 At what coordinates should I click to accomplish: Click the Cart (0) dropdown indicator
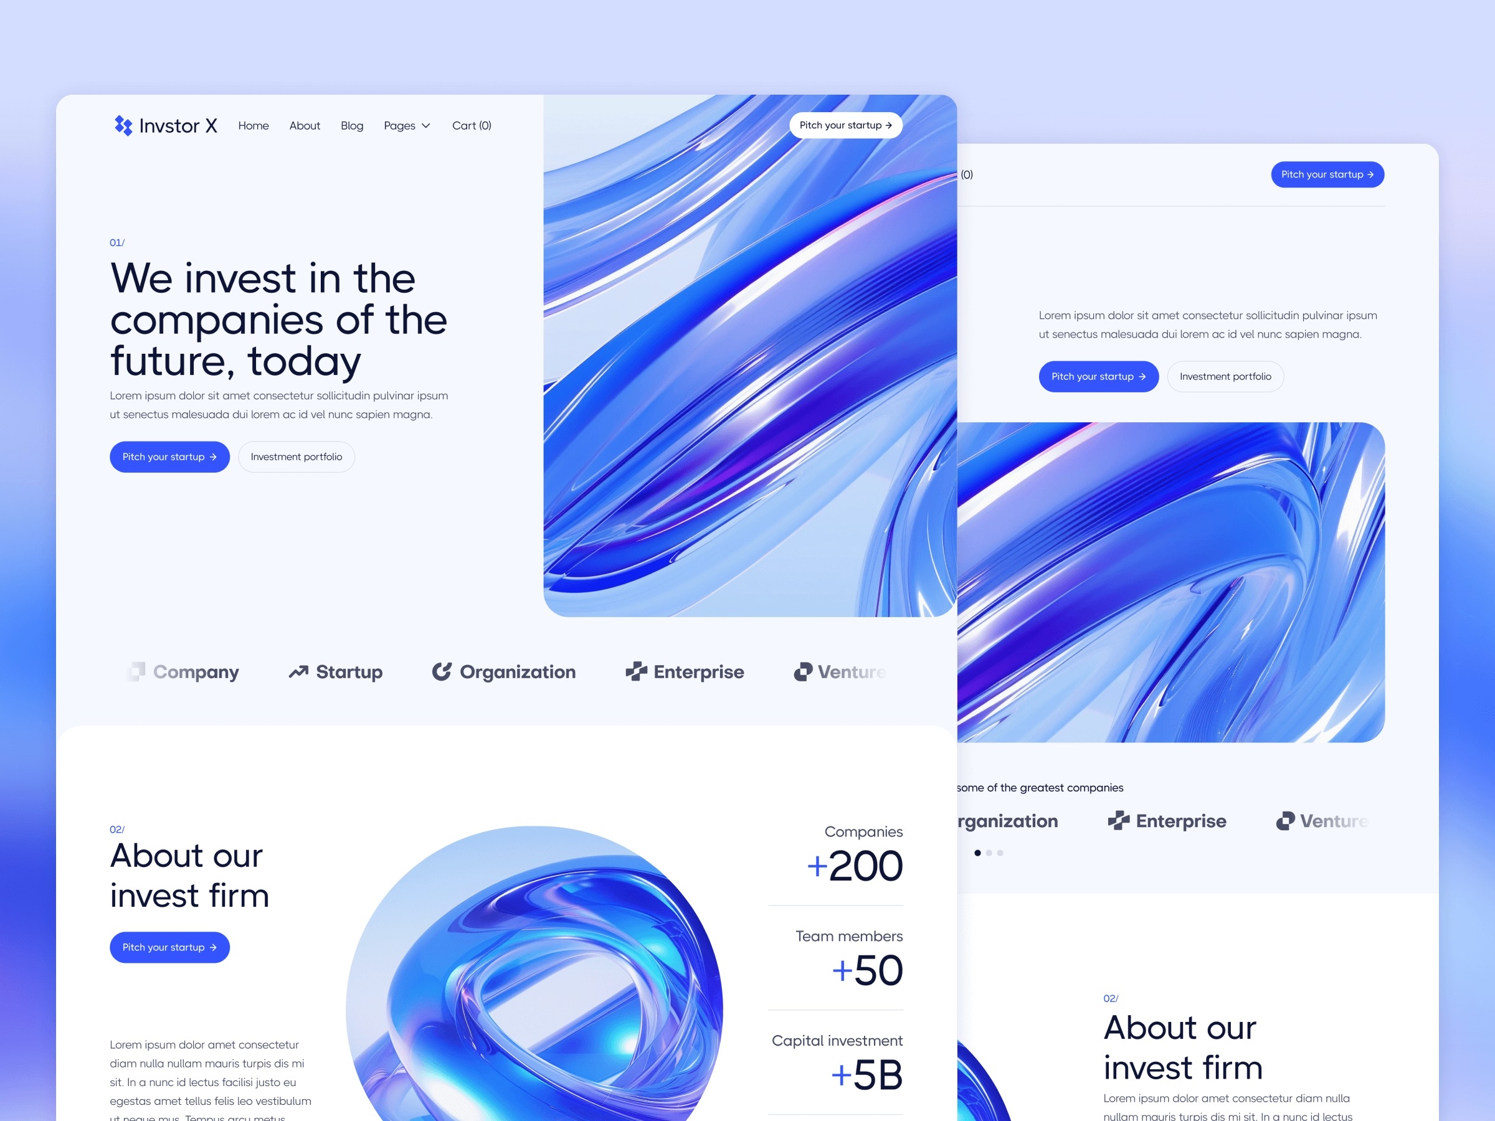tap(473, 125)
